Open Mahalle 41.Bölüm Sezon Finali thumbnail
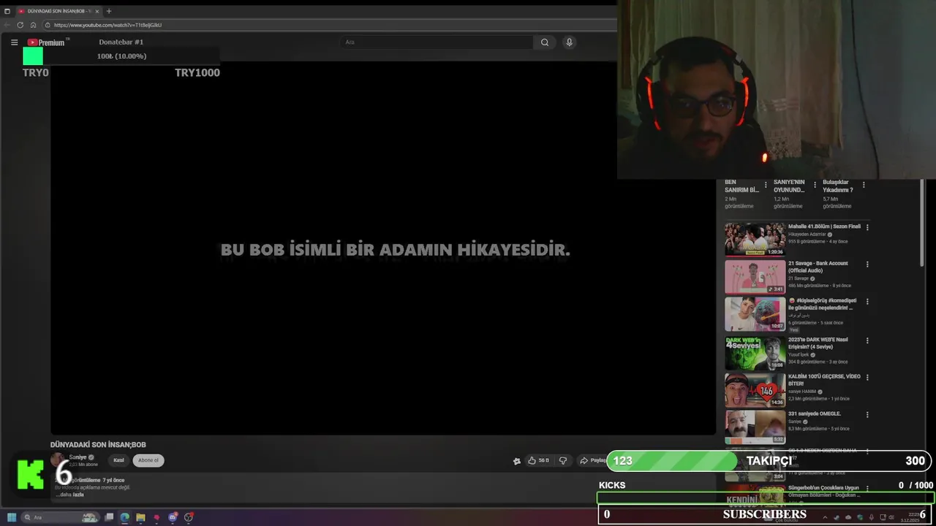 [755, 239]
